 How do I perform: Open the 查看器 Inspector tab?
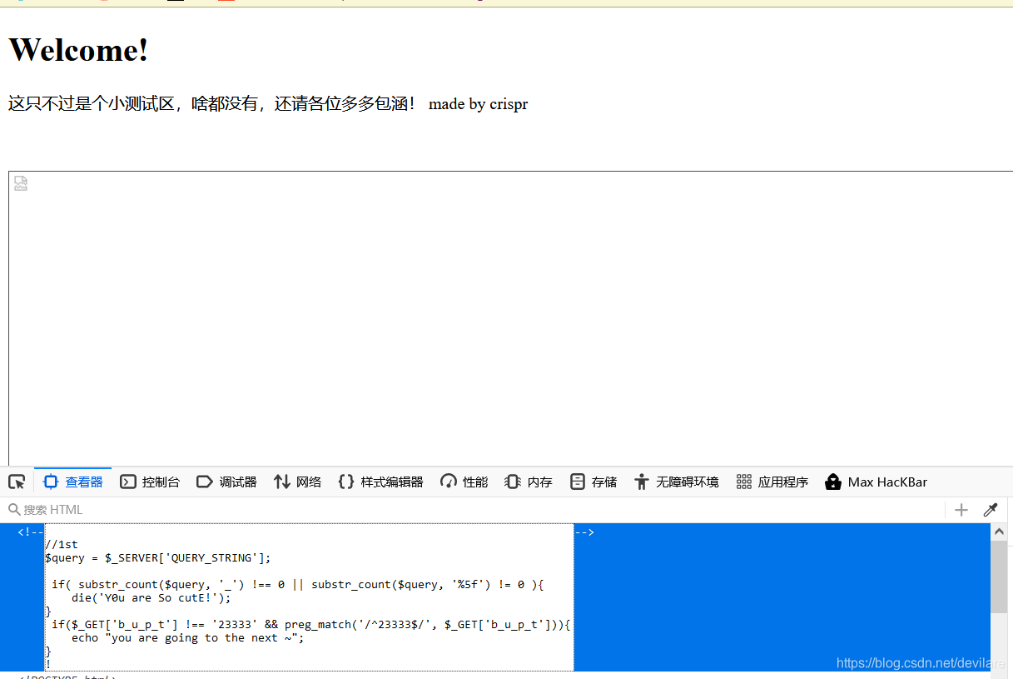73,482
